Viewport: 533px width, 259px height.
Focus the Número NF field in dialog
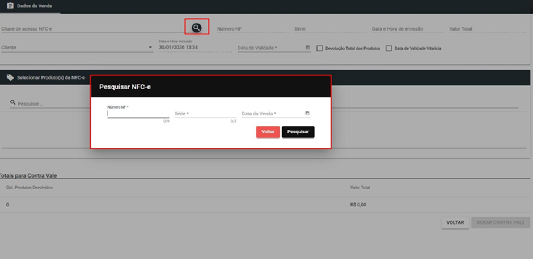pyautogui.click(x=138, y=114)
